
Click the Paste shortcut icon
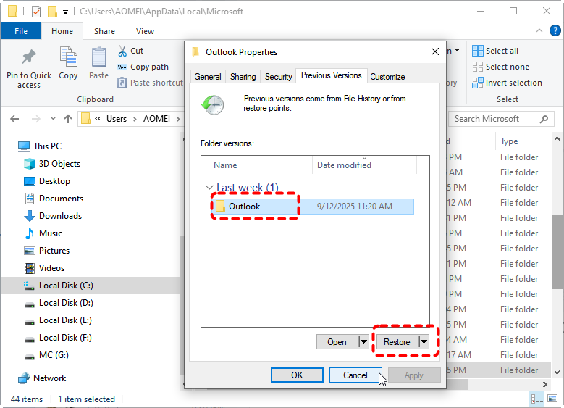pyautogui.click(x=122, y=83)
